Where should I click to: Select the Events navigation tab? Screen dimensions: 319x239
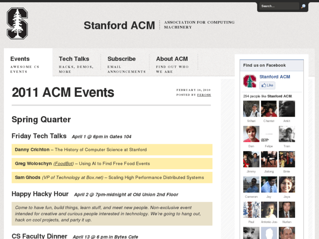[x=20, y=59]
